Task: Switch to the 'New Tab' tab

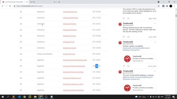Action: click(x=42, y=2)
